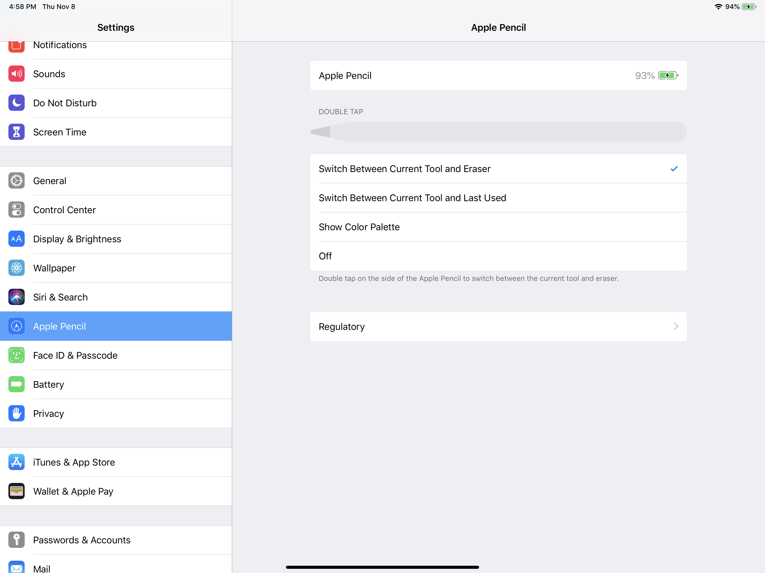Image resolution: width=765 pixels, height=573 pixels.
Task: Tap the Settings sidebar title
Action: 116,27
